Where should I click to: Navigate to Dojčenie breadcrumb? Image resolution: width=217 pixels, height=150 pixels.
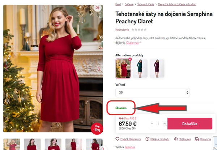[x=129, y=4]
